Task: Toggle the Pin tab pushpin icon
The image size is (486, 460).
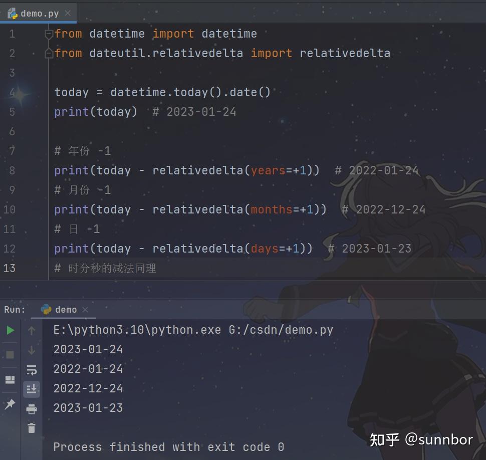Action: coord(10,404)
